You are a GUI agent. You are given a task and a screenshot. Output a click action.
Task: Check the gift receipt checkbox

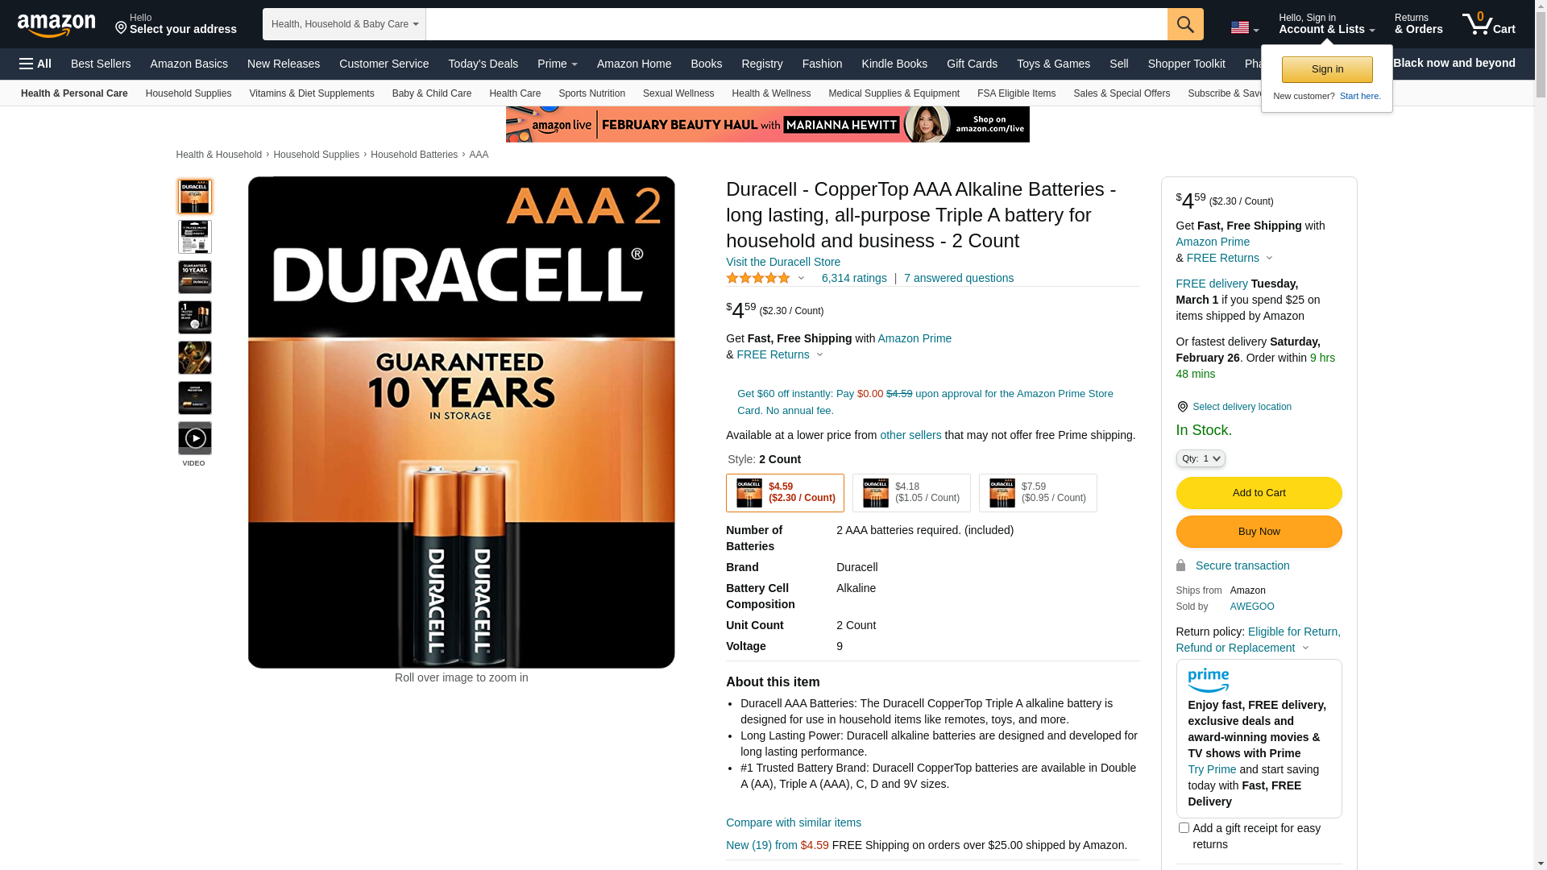1184,828
